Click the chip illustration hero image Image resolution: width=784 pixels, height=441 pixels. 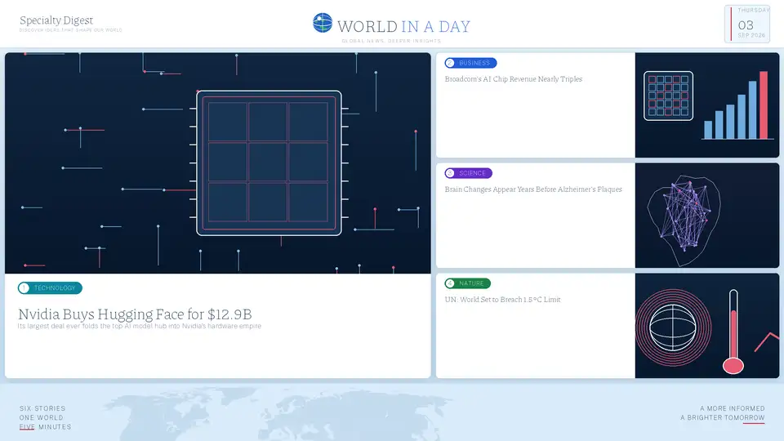pyautogui.click(x=217, y=163)
